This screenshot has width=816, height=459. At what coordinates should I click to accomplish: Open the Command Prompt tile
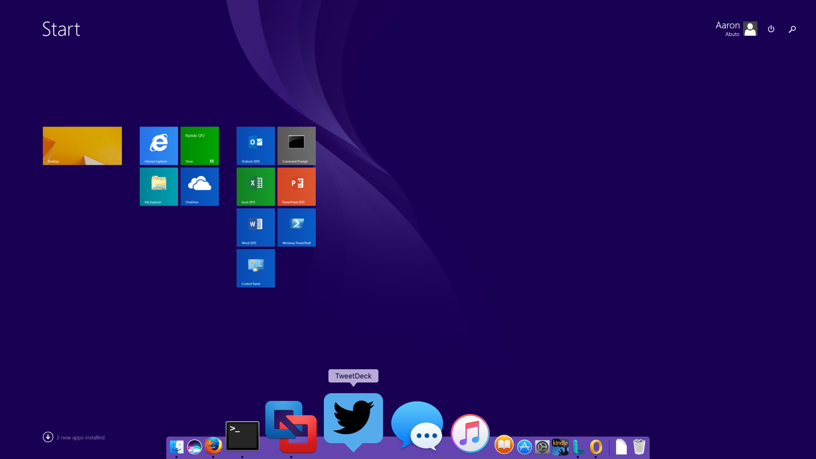pos(296,146)
